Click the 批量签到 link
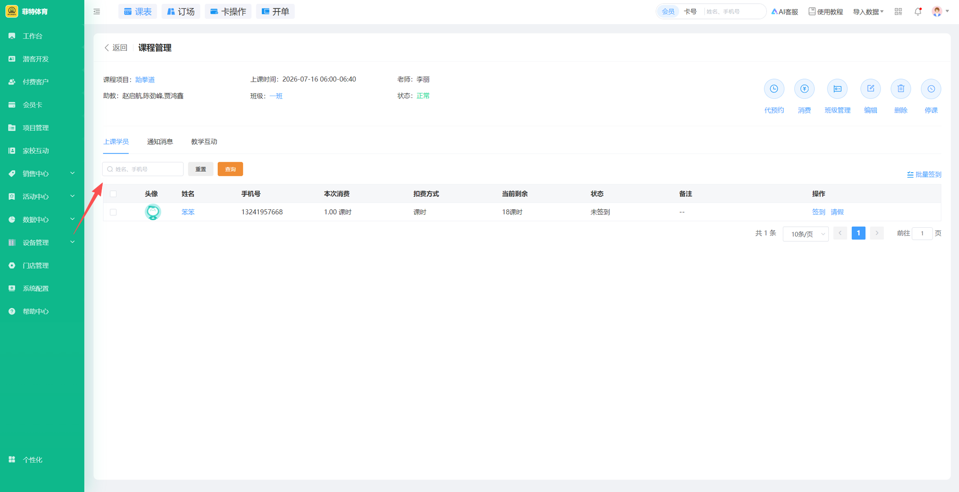 pyautogui.click(x=924, y=175)
